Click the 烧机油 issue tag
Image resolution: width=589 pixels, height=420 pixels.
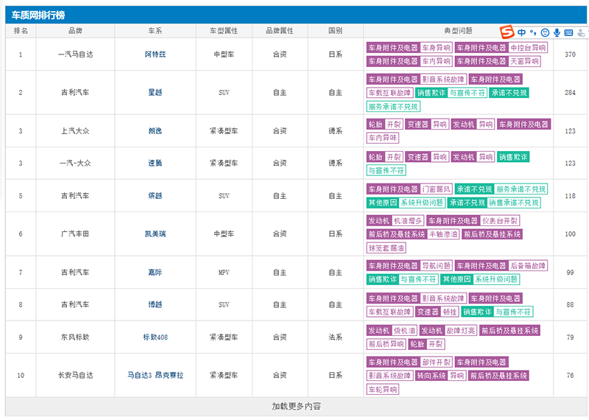pyautogui.click(x=404, y=331)
